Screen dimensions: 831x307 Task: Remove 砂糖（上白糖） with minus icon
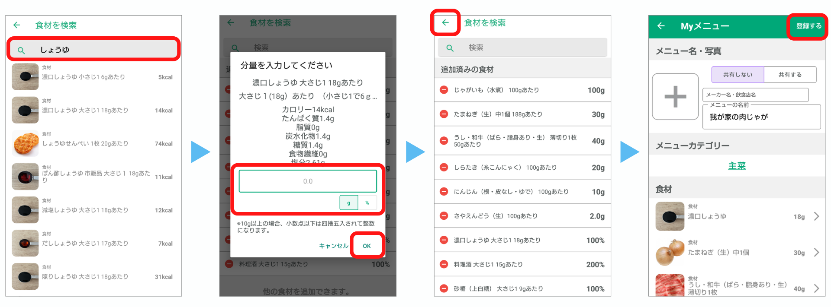[444, 288]
